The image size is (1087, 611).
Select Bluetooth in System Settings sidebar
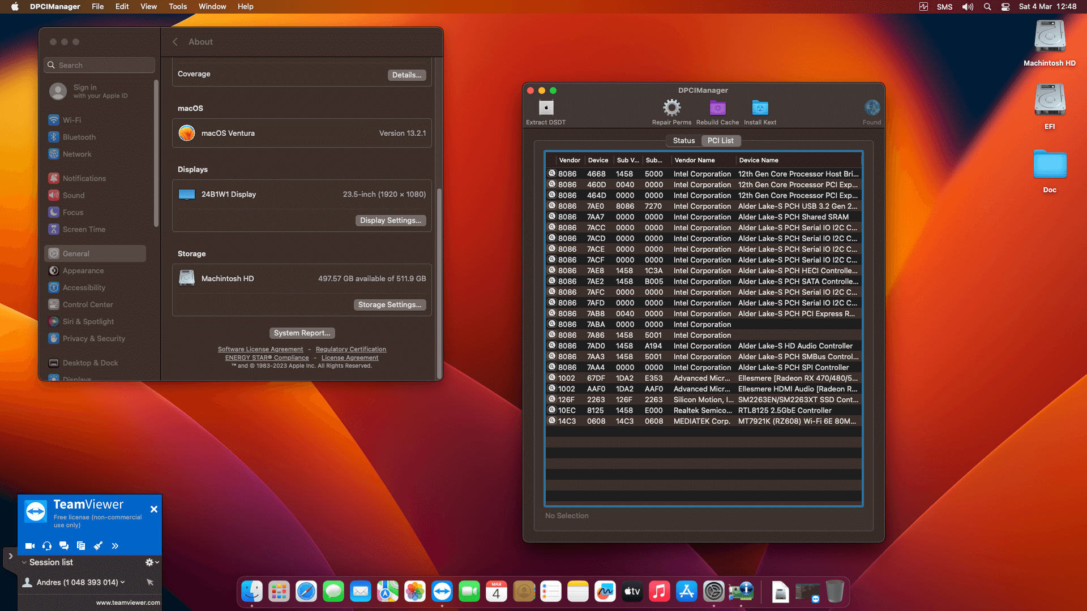(x=79, y=137)
